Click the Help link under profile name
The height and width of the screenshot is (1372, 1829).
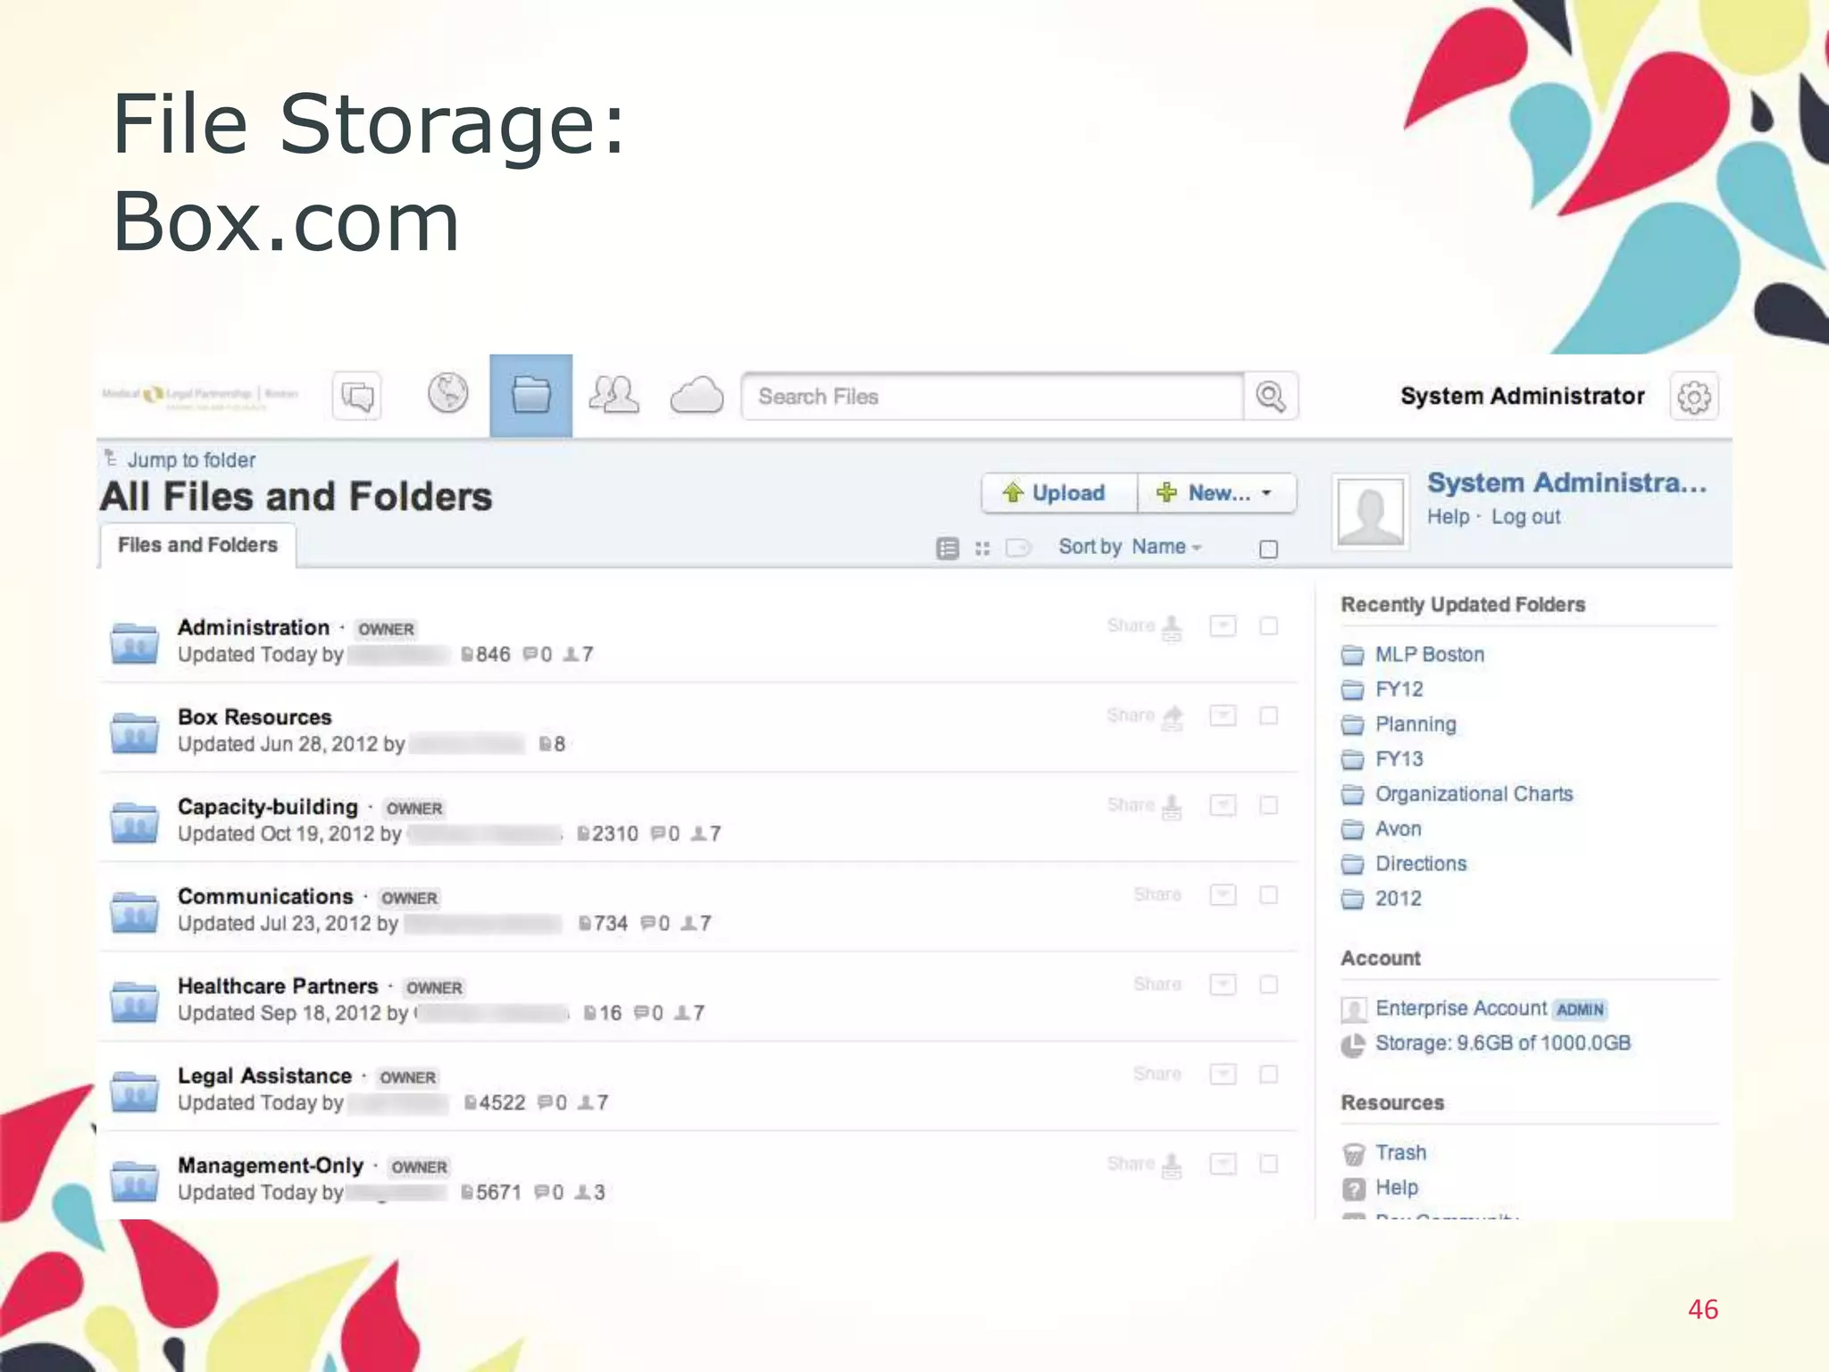coord(1448,517)
